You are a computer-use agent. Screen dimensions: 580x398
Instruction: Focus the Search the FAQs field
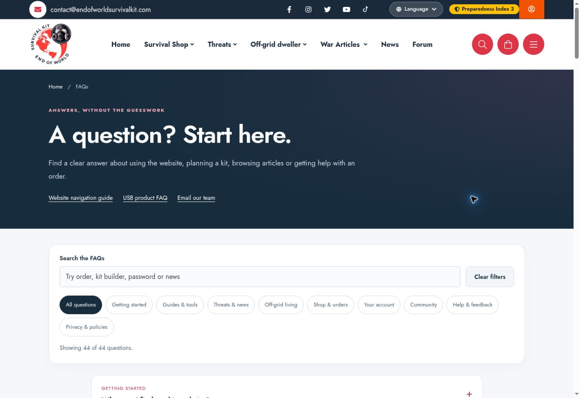[x=260, y=277]
